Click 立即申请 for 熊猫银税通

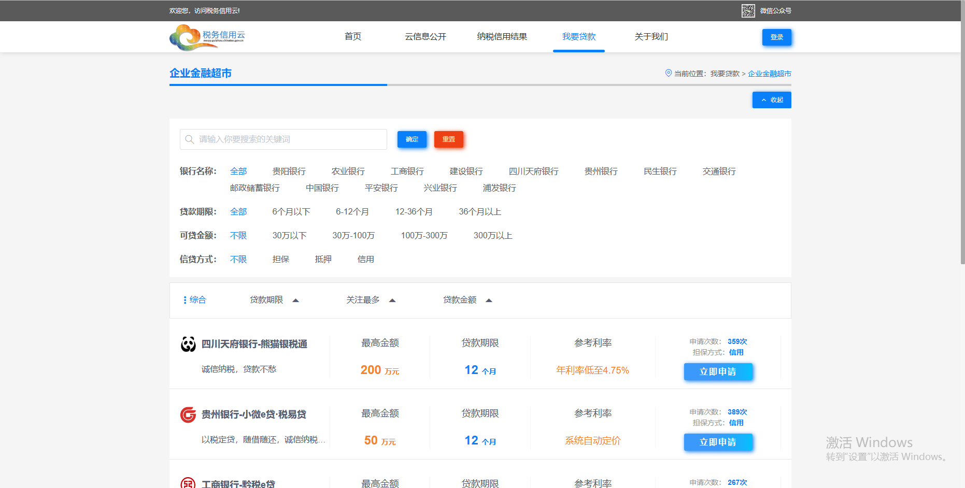click(x=718, y=371)
